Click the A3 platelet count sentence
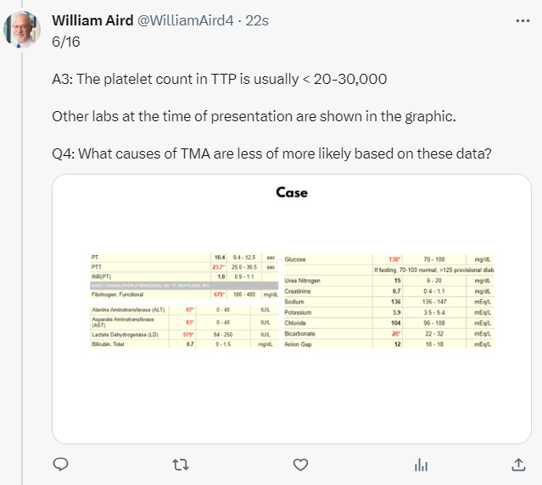542x485 pixels. (x=220, y=79)
